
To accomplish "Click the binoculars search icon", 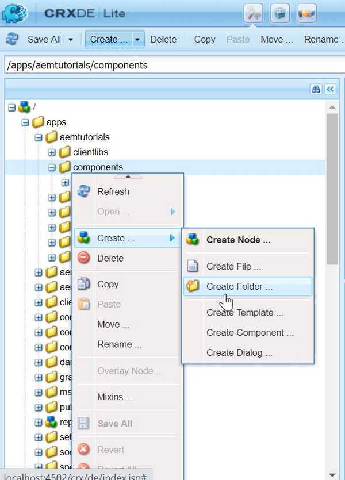I will [316, 89].
